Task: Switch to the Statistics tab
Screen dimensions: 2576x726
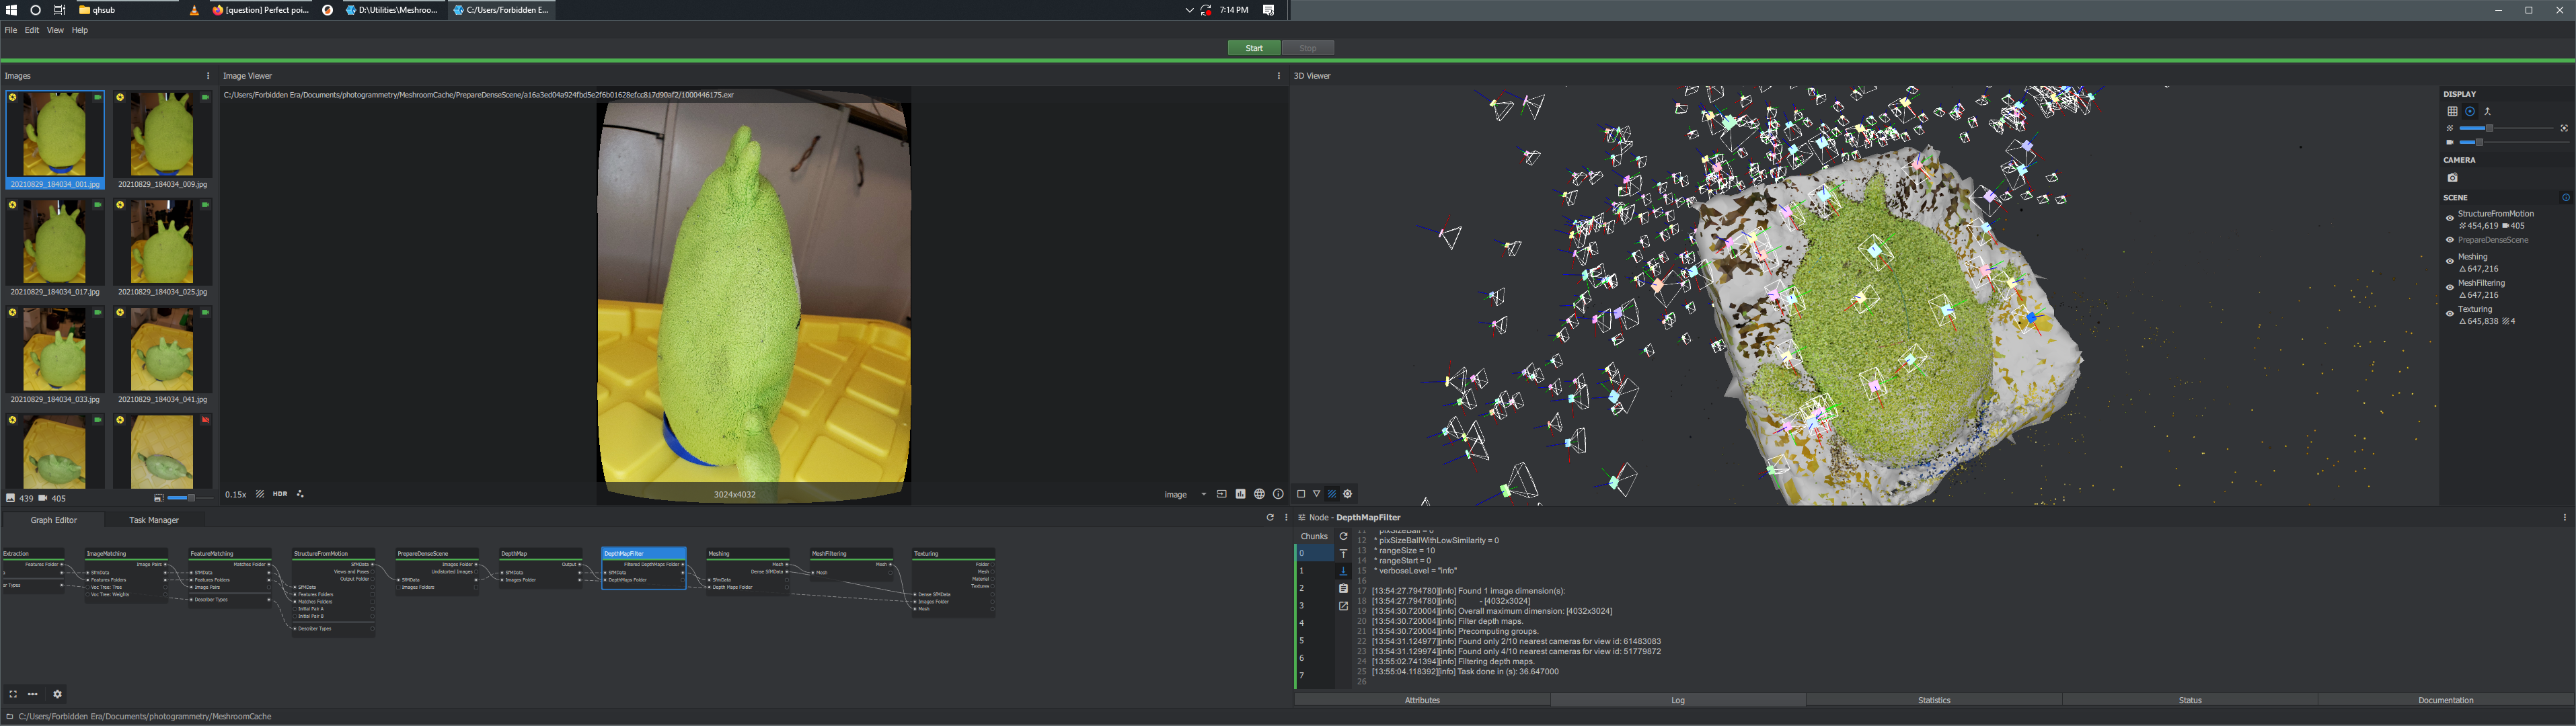Action: [1934, 700]
